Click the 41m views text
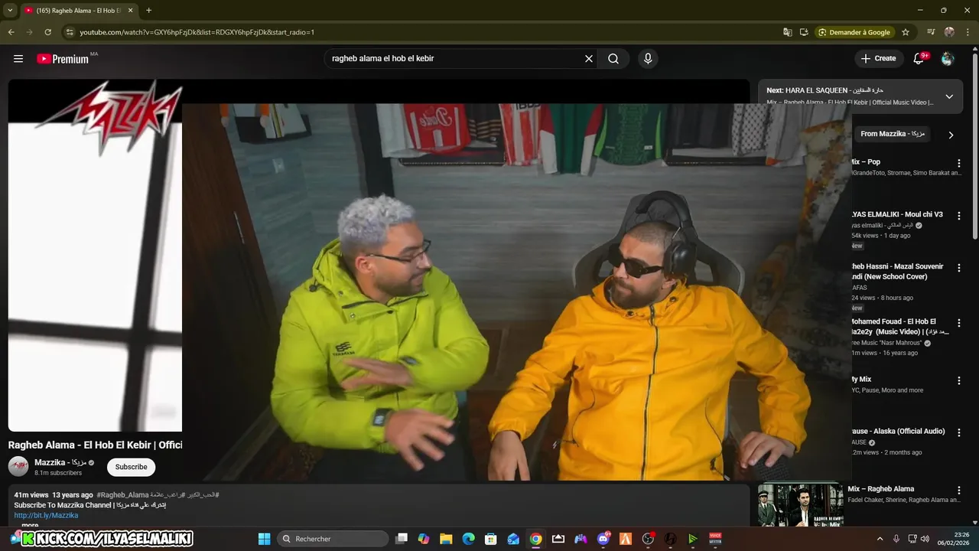The image size is (979, 551). (x=31, y=495)
